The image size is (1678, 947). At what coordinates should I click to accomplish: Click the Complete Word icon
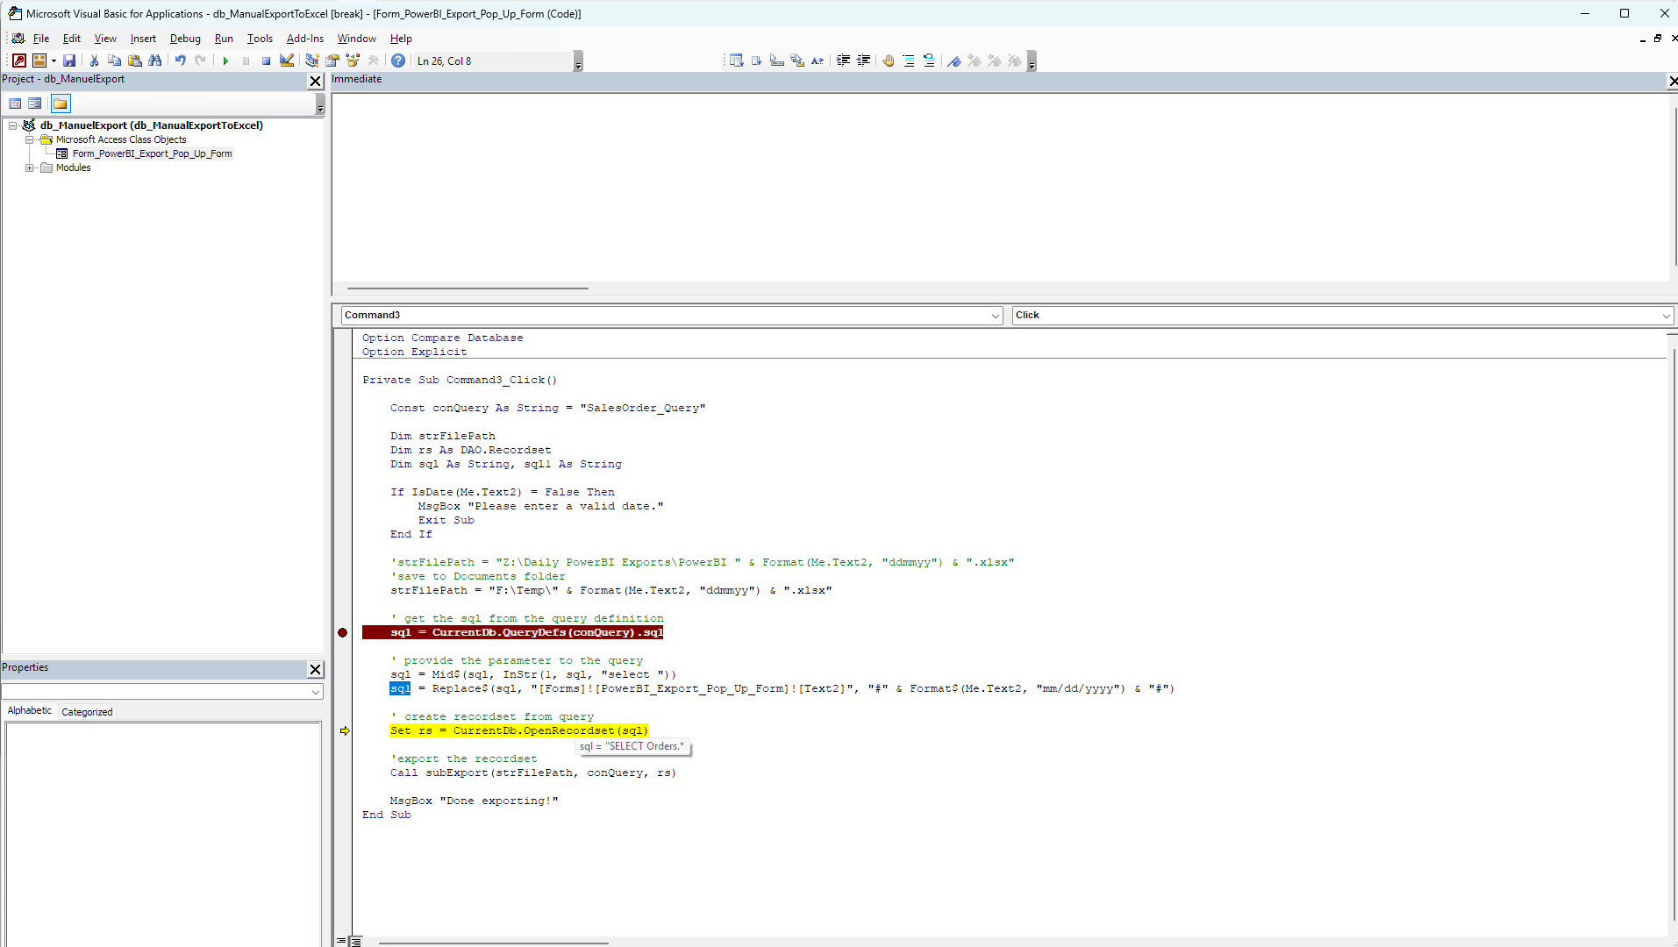818,61
